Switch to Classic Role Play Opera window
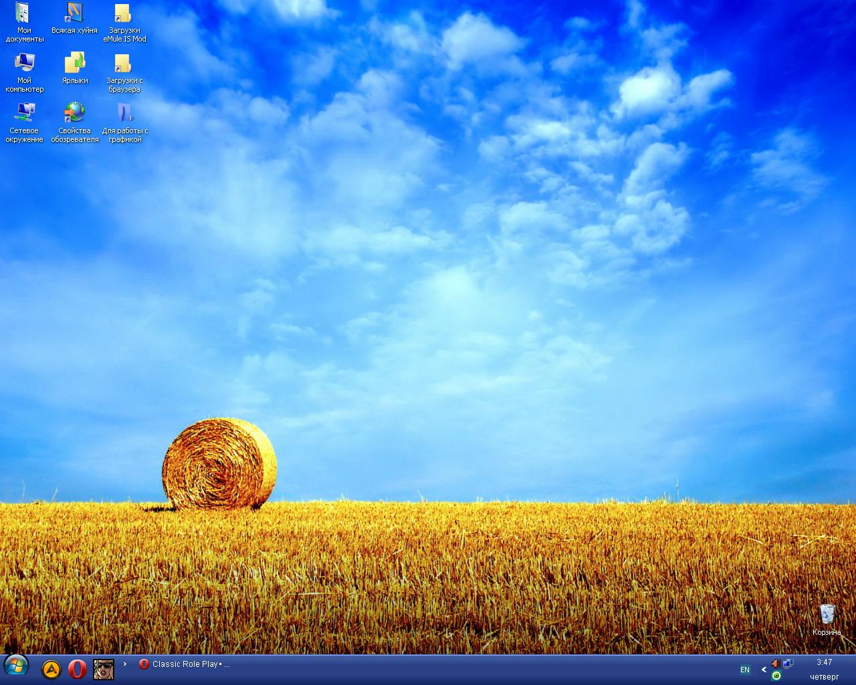 (x=185, y=664)
